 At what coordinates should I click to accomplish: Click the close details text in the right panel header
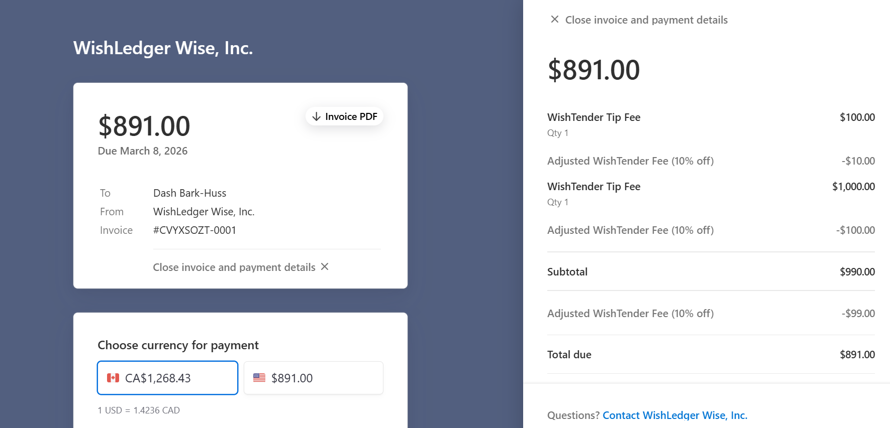pos(646,20)
